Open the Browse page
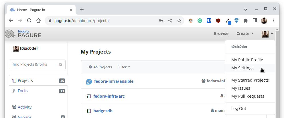 pyautogui.click(x=221, y=34)
